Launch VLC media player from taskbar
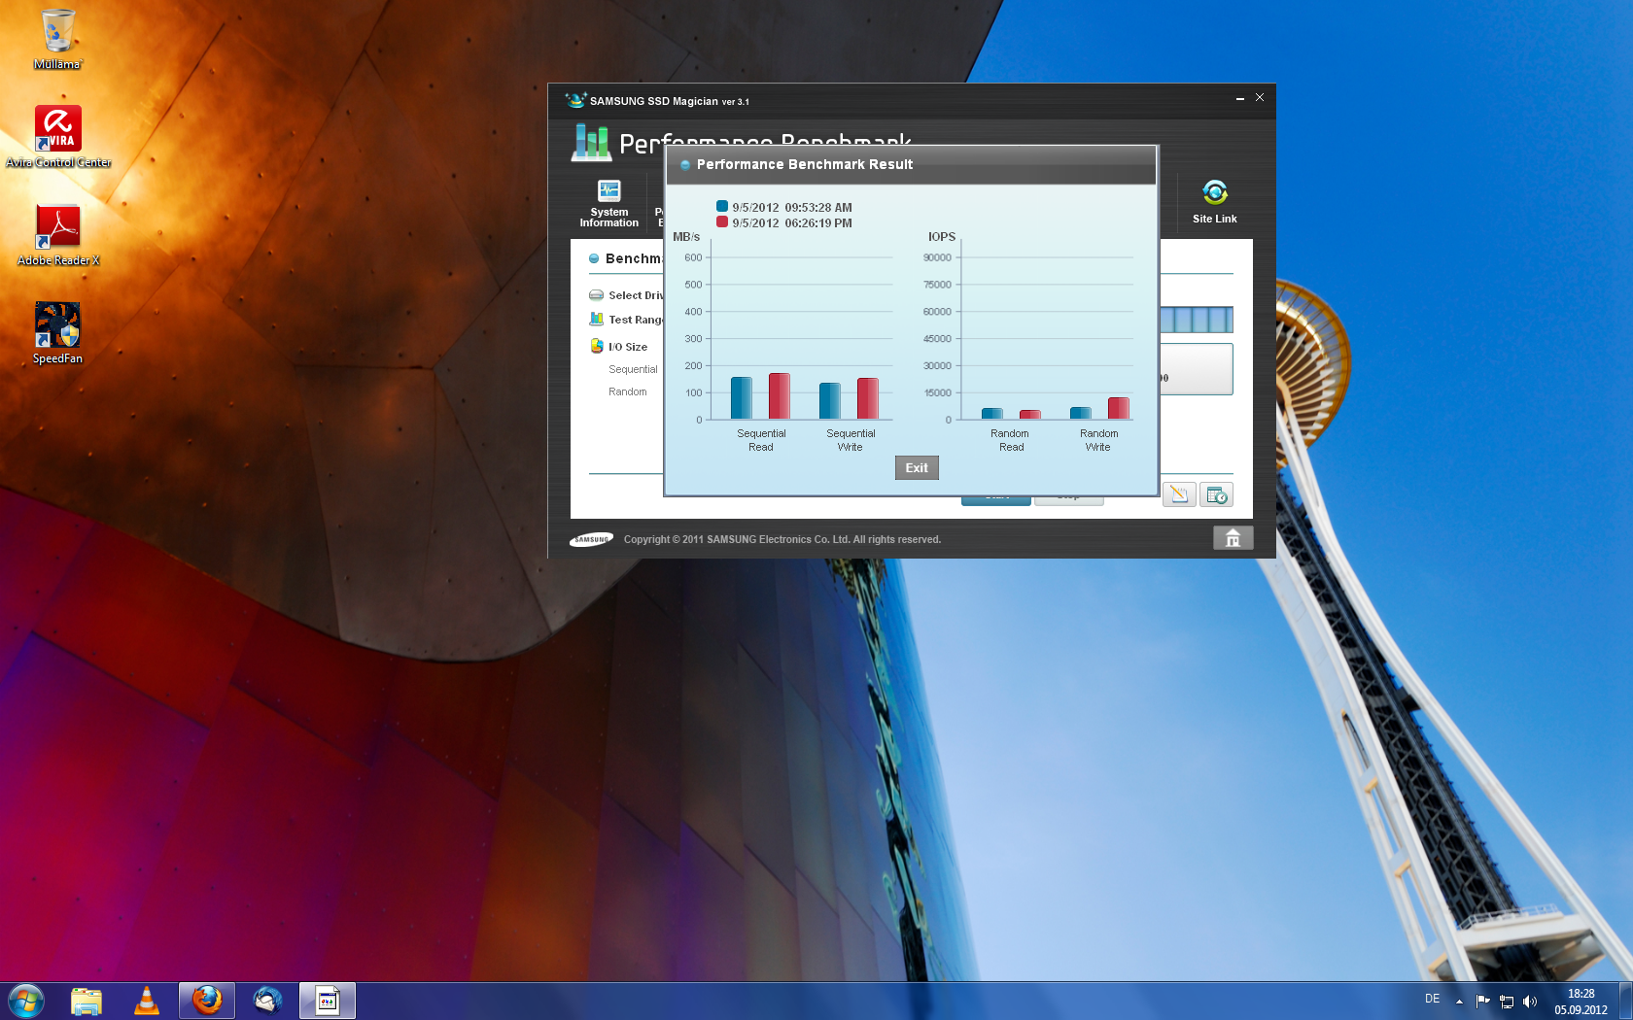 pos(147,1001)
